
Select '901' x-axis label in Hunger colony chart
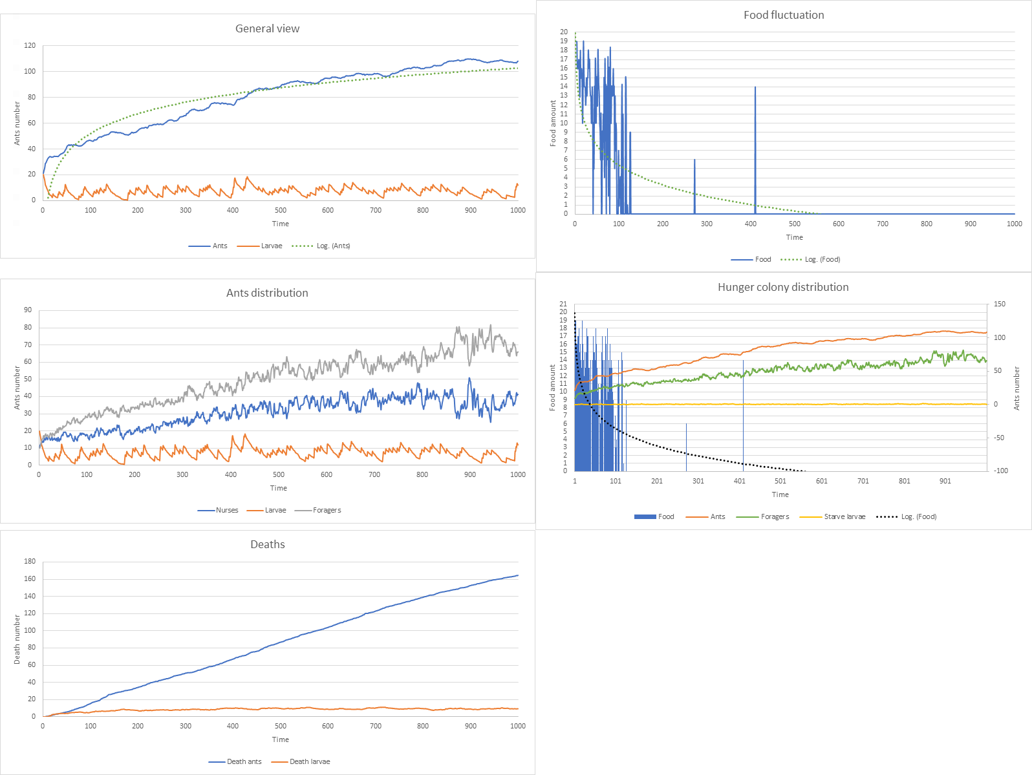point(945,481)
